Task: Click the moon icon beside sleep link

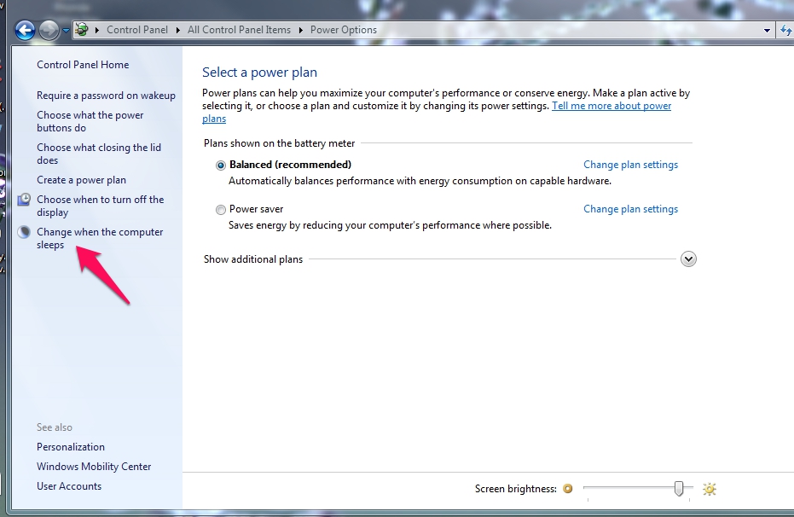Action: pyautogui.click(x=24, y=232)
